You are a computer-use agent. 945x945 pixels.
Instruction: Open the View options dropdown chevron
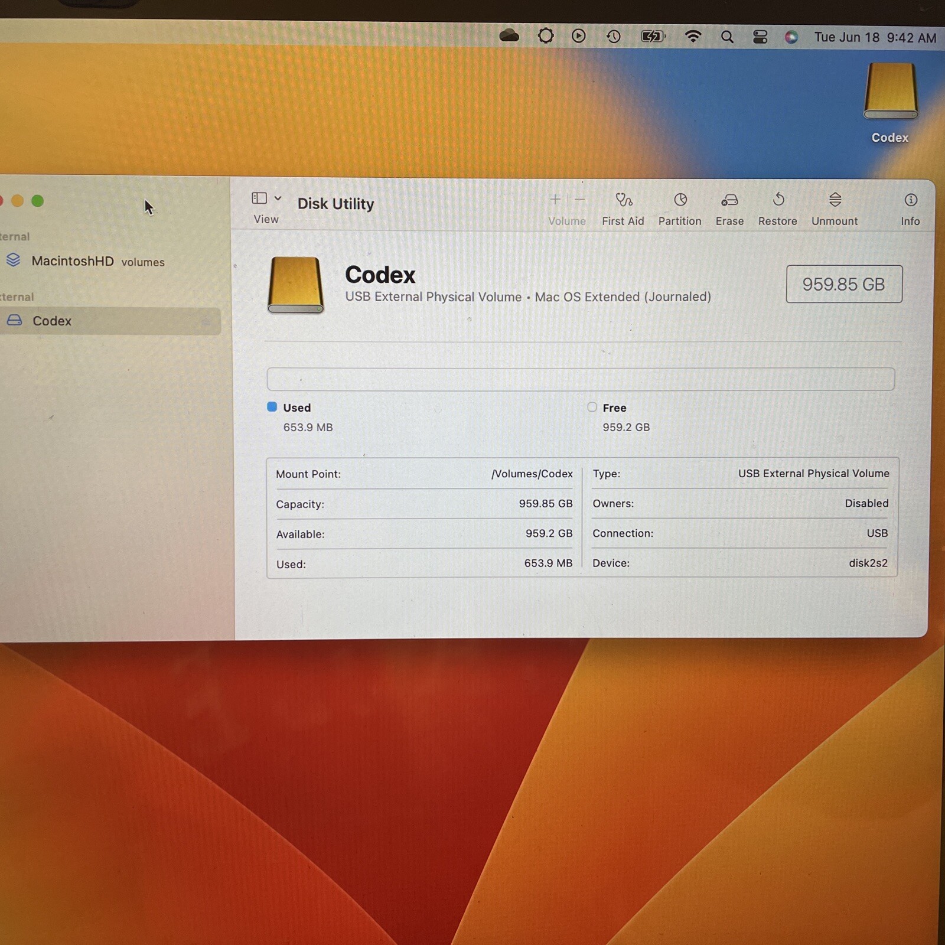(278, 198)
